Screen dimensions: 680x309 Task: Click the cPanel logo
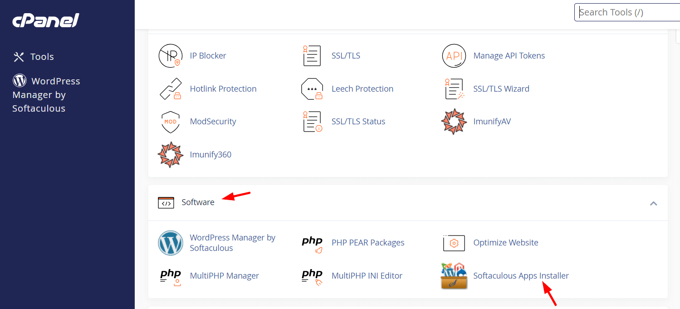click(x=46, y=20)
